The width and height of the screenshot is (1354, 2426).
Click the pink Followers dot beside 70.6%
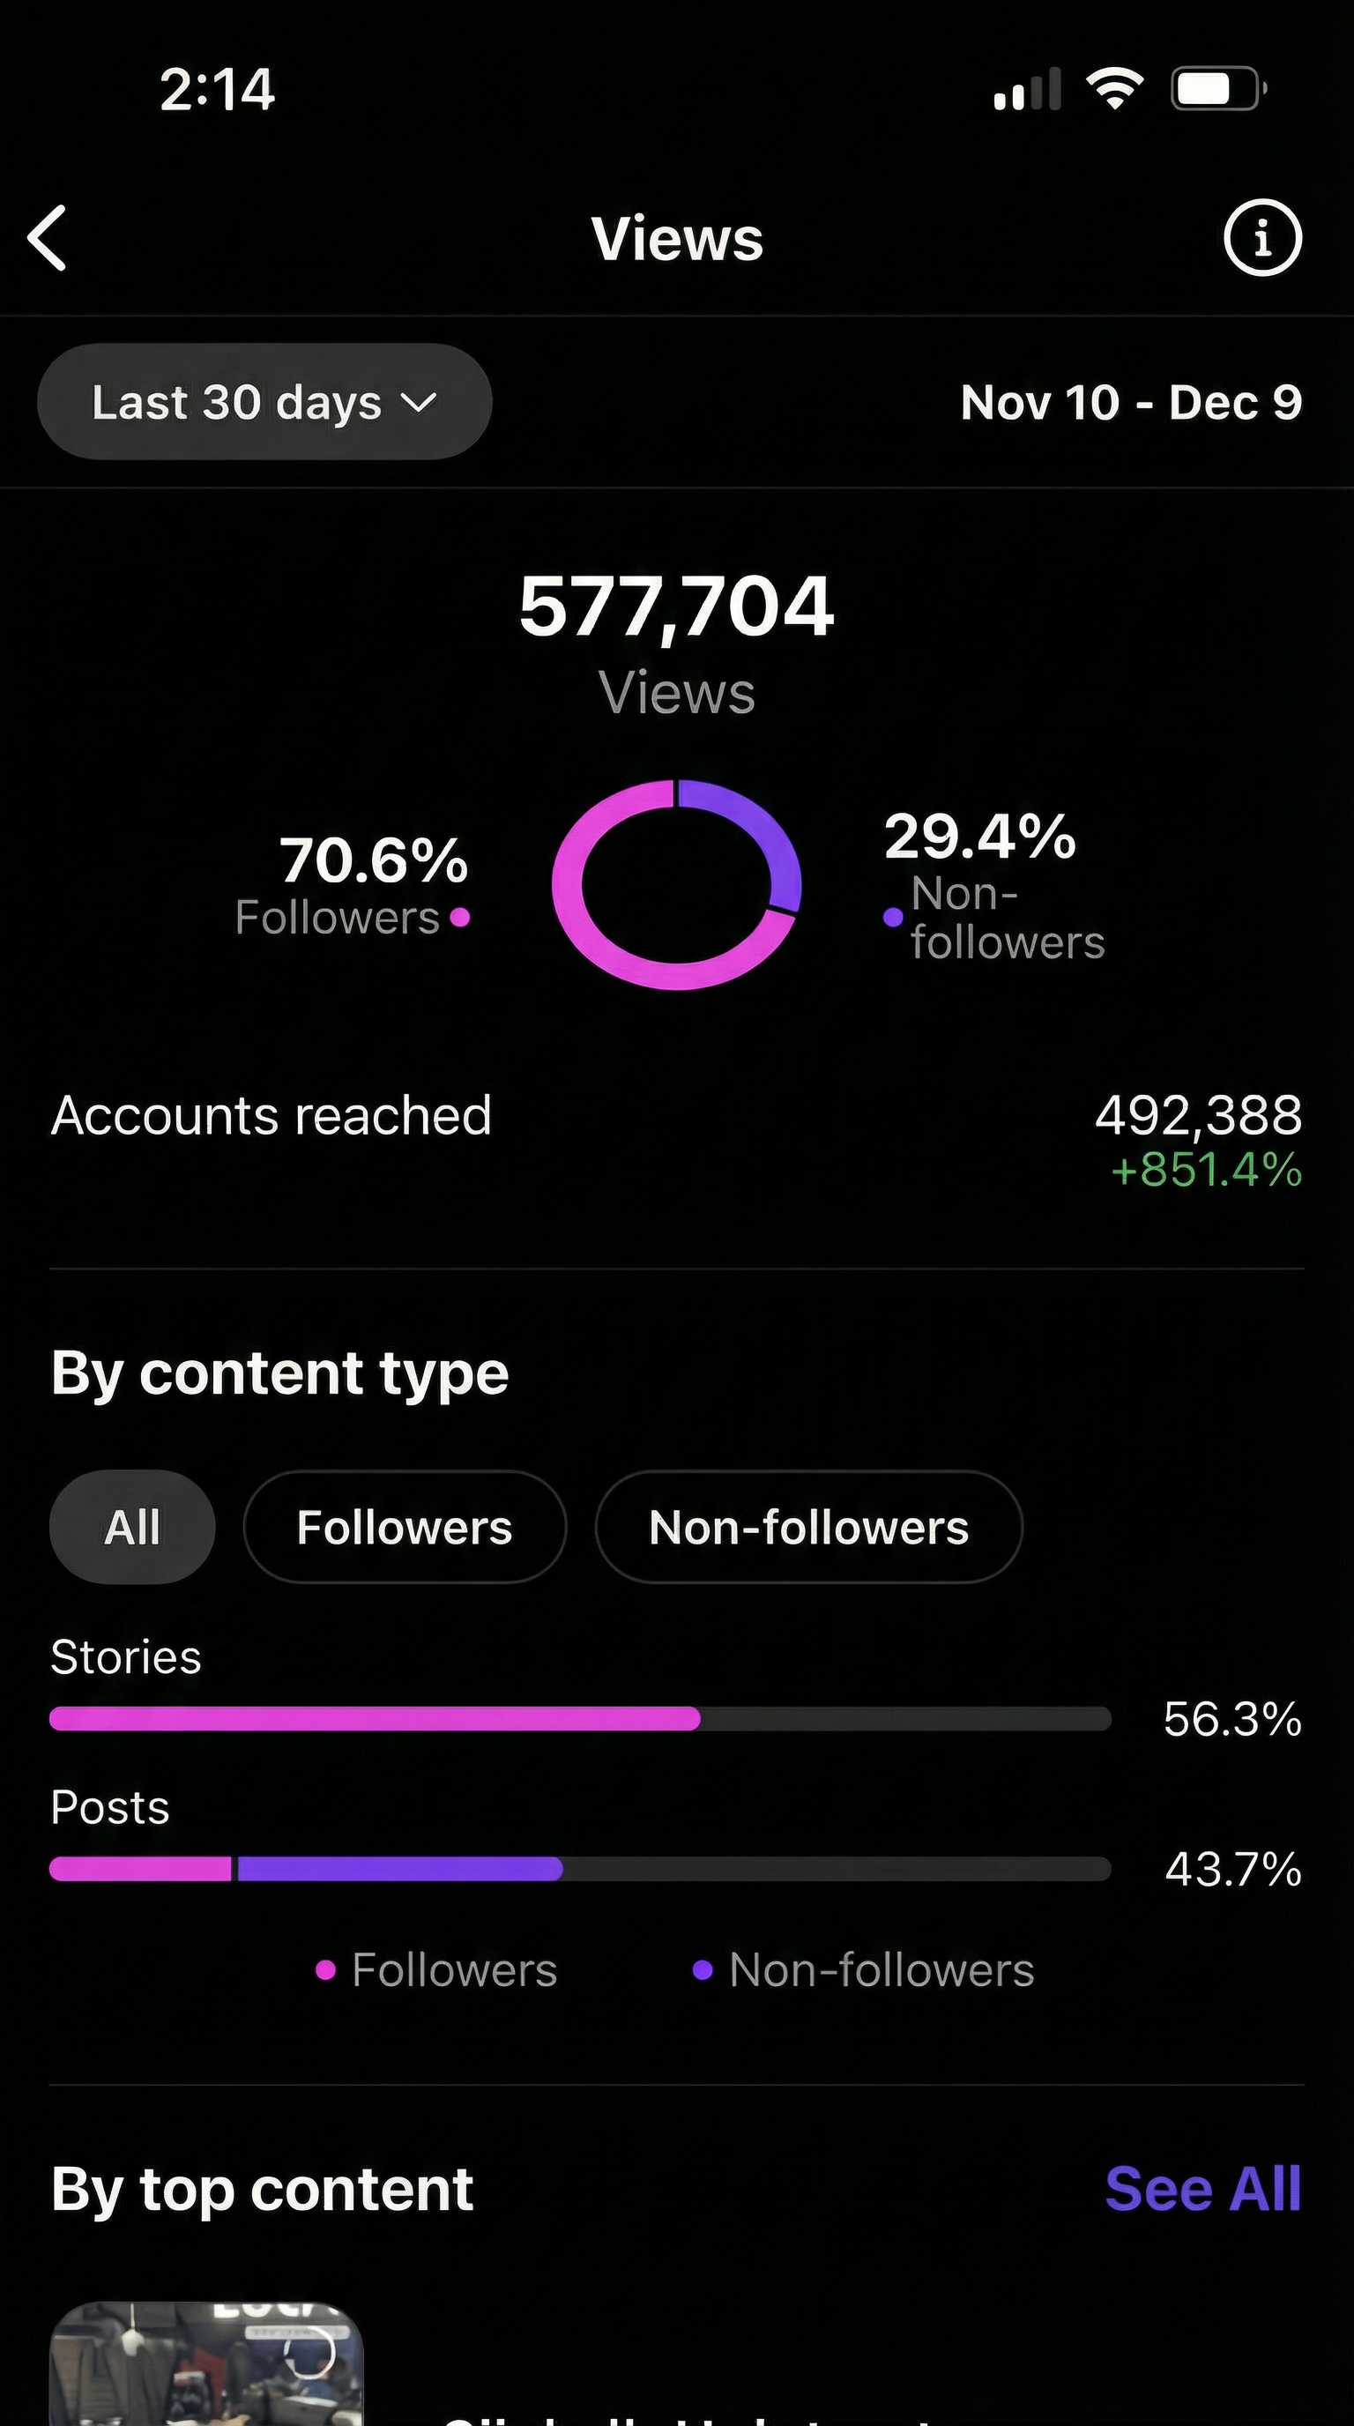click(460, 918)
